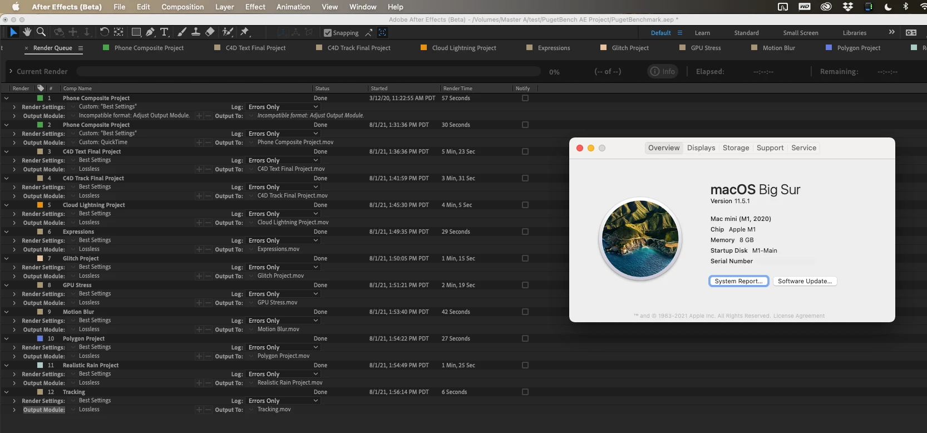Toggle Notify checkbox for Tracking
The image size is (927, 433).
click(525, 392)
